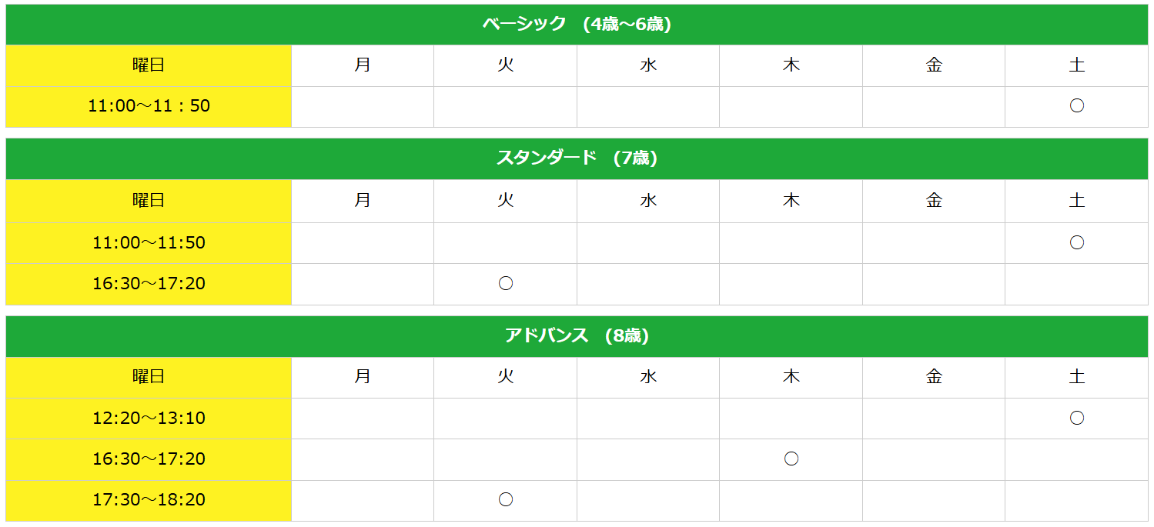Click the 17:30〜18:20 time cell
The width and height of the screenshot is (1154, 527).
pos(149,500)
